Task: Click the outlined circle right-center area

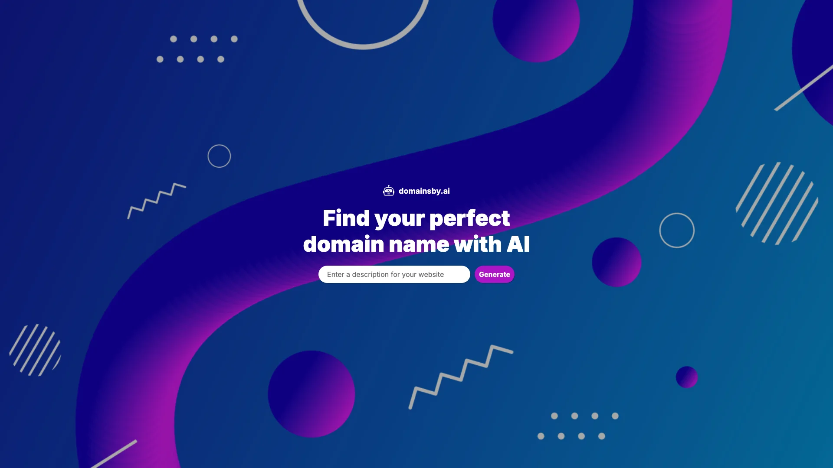Action: [676, 230]
